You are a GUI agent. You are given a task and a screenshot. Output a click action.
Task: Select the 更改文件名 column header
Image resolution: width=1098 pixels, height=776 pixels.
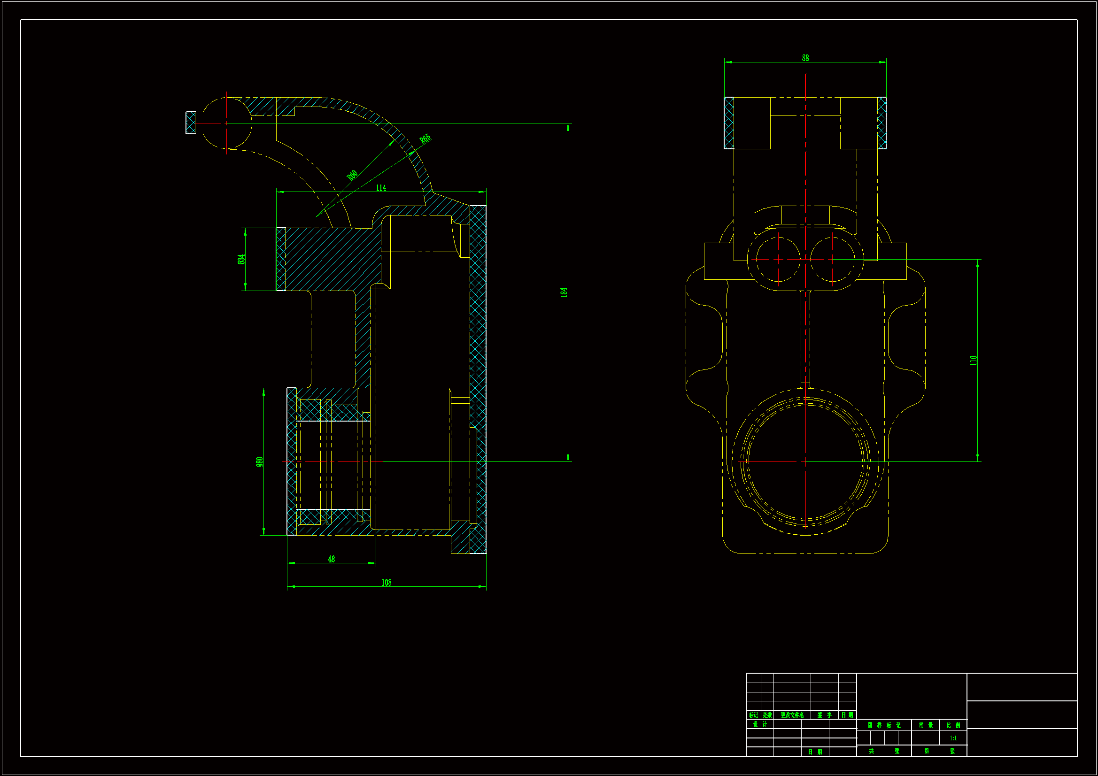point(792,715)
